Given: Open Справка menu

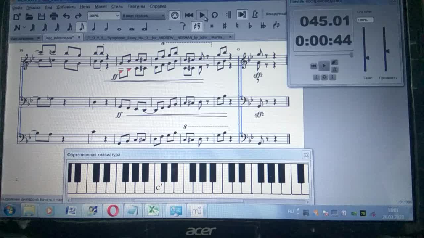Looking at the screenshot, I should click(158, 6).
